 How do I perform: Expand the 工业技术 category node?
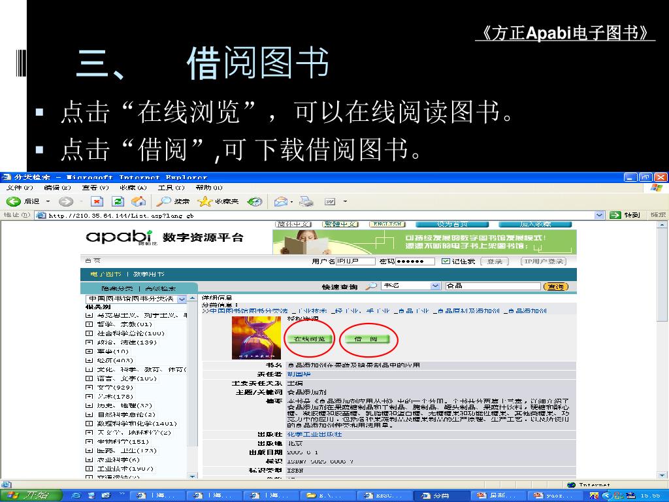[x=89, y=469]
